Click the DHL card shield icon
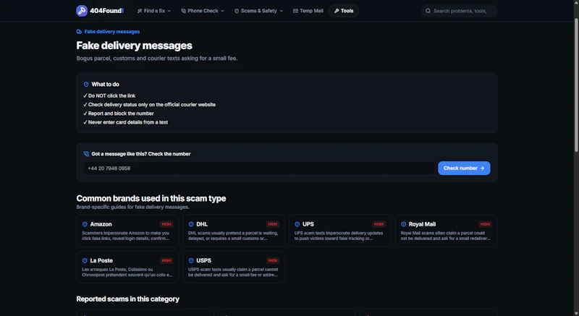 pos(191,224)
